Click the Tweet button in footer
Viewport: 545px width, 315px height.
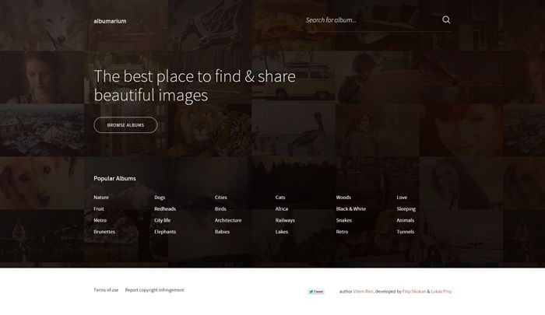(316, 292)
